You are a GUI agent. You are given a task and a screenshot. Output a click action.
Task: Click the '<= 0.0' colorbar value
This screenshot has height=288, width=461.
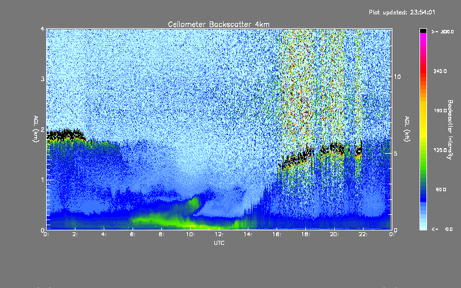point(442,229)
